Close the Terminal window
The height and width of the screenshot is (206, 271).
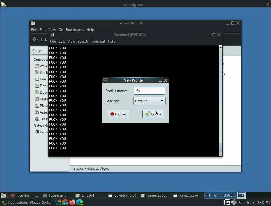coord(219,35)
